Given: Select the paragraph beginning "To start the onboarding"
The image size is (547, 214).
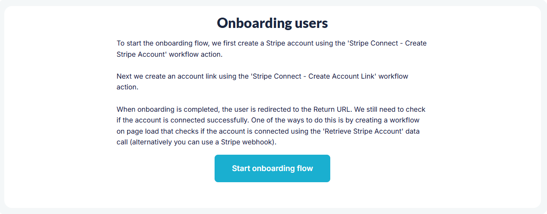Looking at the screenshot, I should [271, 49].
